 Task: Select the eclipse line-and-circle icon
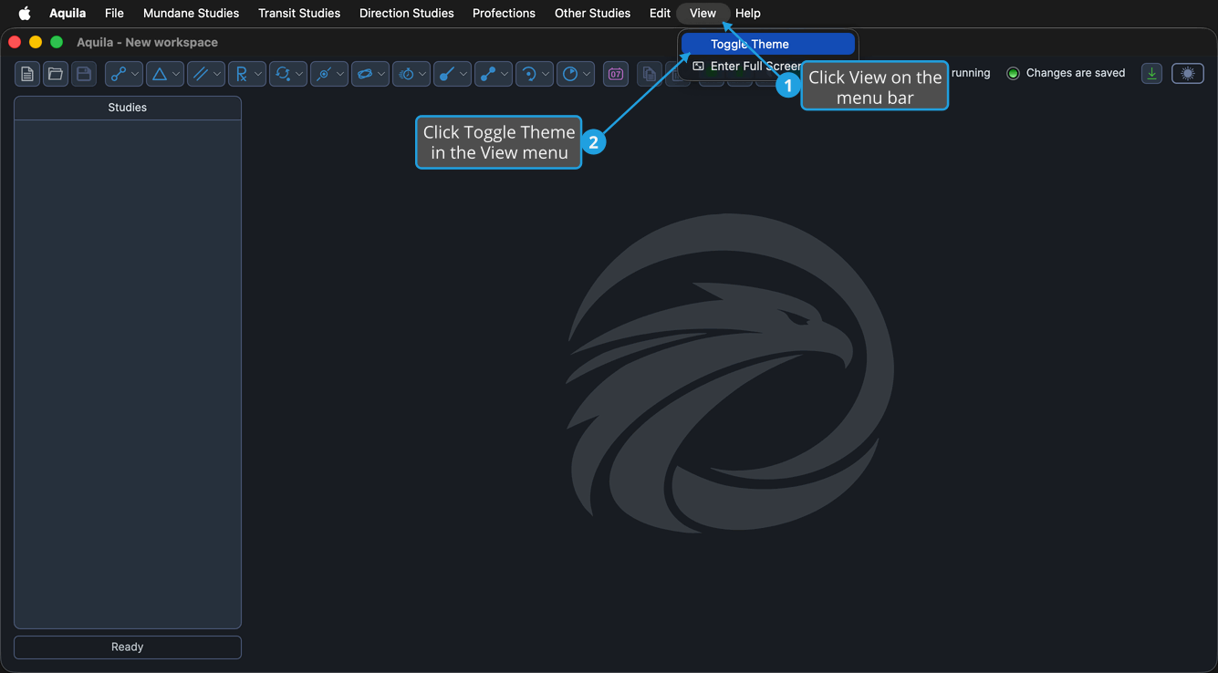point(323,74)
